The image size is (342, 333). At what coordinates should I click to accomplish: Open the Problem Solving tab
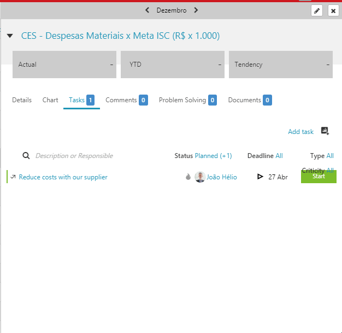pos(188,100)
